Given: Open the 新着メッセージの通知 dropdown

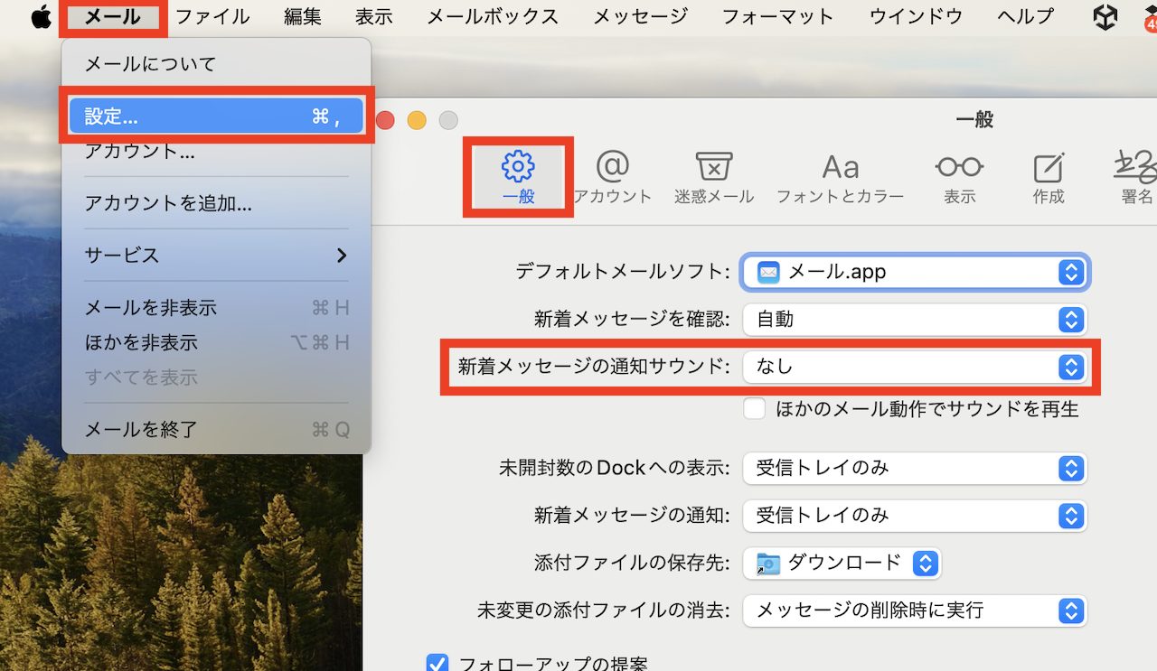Looking at the screenshot, I should [916, 515].
